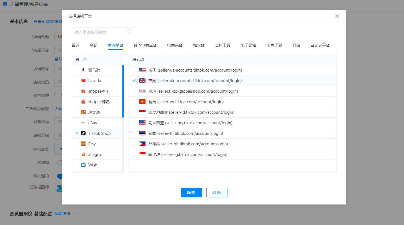Select the eBay platform logo
The width and height of the screenshot is (404, 225).
click(x=83, y=123)
